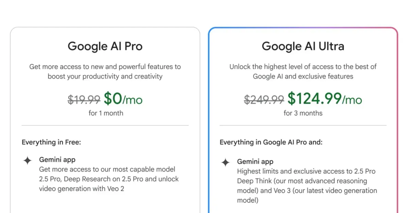Click the Ultra description mentioning Deep Think
Viewport: 408px width, 213px height.
[x=307, y=186]
